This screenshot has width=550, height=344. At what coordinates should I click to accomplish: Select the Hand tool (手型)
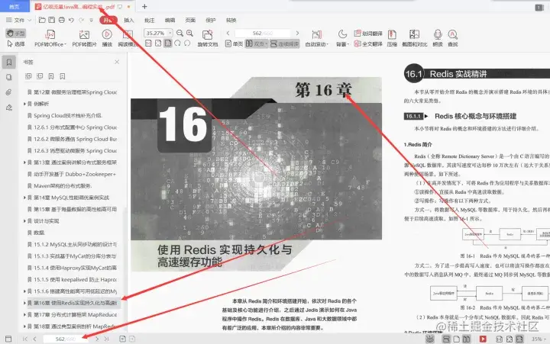click(16, 34)
